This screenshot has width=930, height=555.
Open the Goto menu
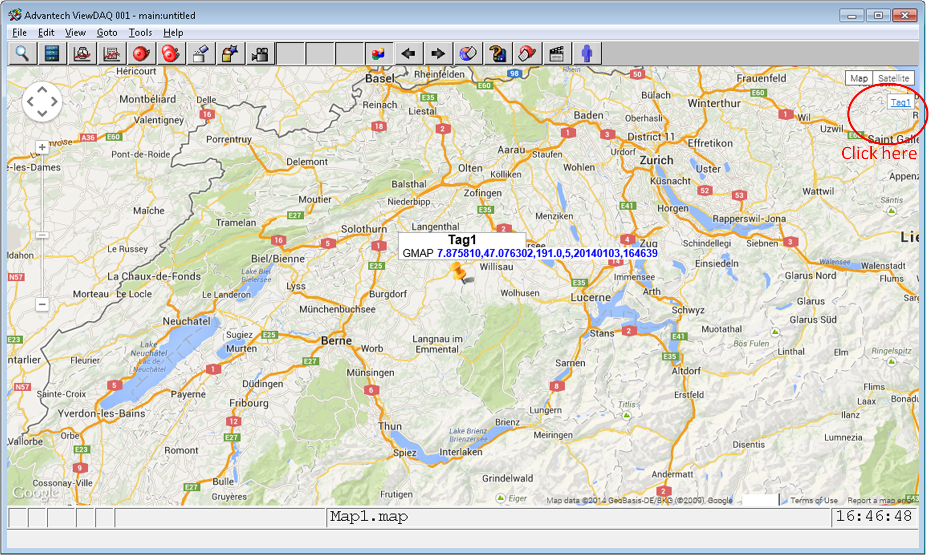[107, 32]
